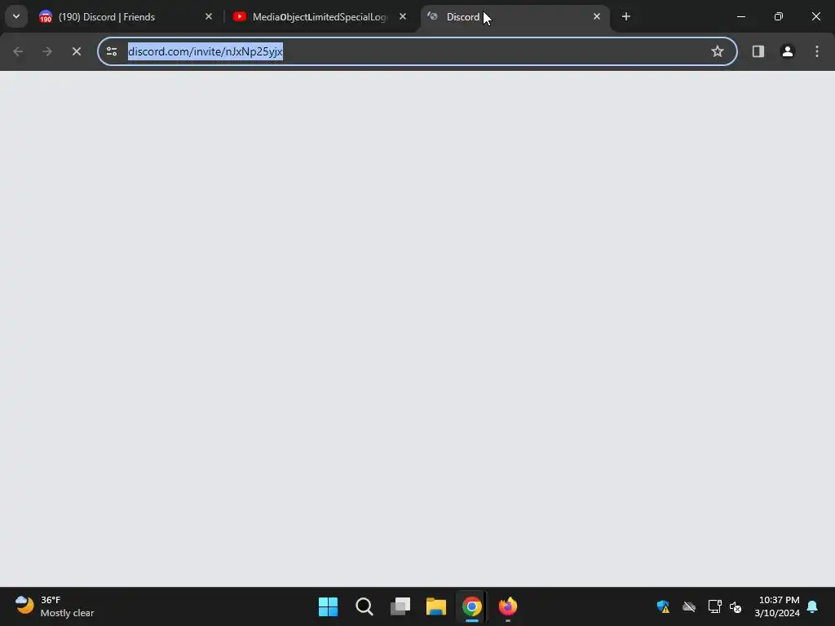
Task: View site information icon in address bar
Action: point(112,51)
